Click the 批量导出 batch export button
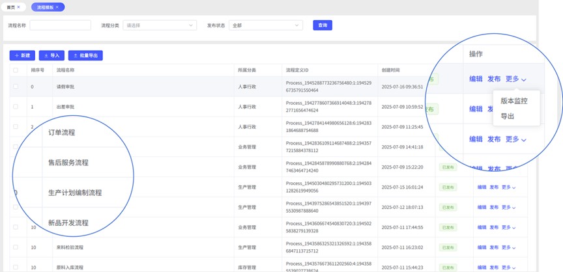Image resolution: width=563 pixels, height=272 pixels. [x=85, y=55]
